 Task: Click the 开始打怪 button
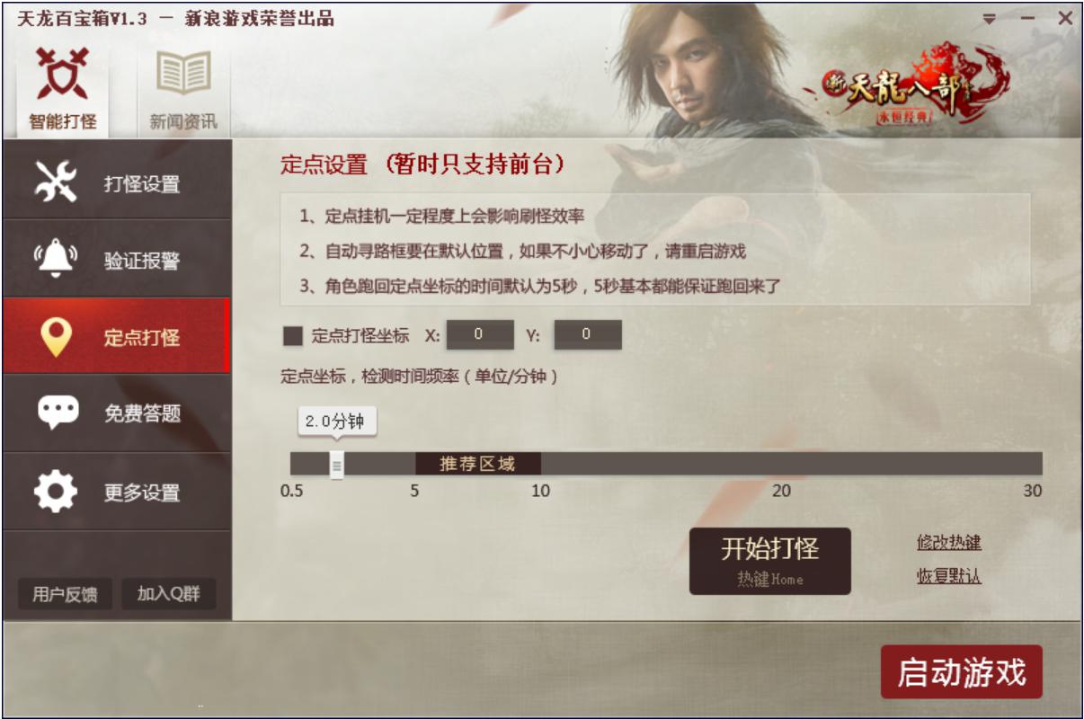pyautogui.click(x=770, y=561)
